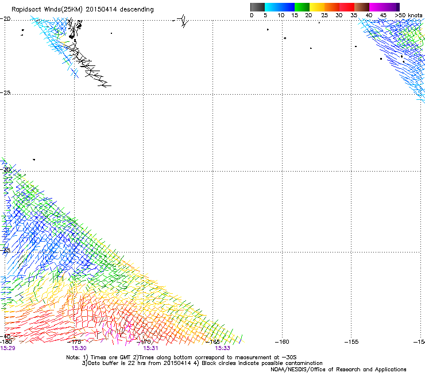This screenshot has height=373, width=425.
Task: Click the orange 25-30 knot legend segment
Action: click(332, 7)
